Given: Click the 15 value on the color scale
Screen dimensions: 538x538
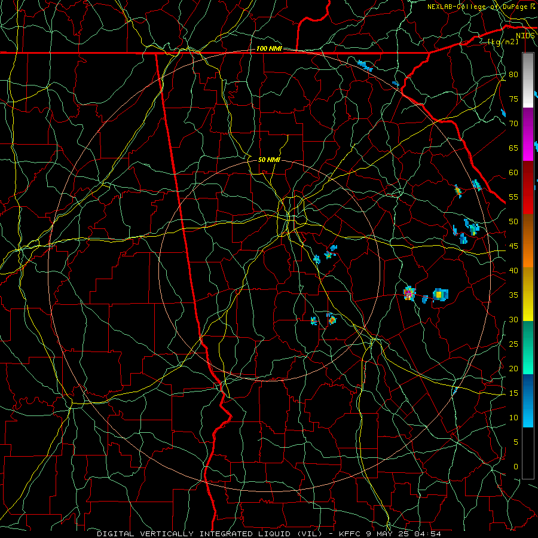Looking at the screenshot, I should (x=513, y=393).
